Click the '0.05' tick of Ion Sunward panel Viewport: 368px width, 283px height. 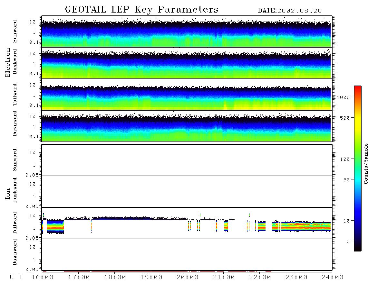[x=32, y=175]
